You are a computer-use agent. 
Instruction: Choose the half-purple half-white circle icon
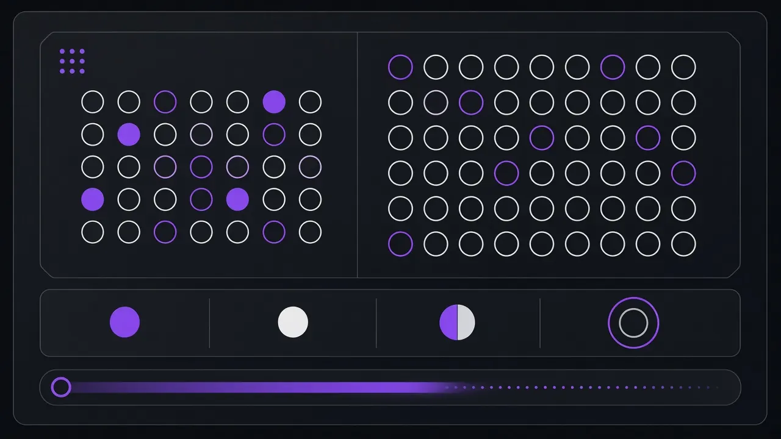tap(457, 322)
